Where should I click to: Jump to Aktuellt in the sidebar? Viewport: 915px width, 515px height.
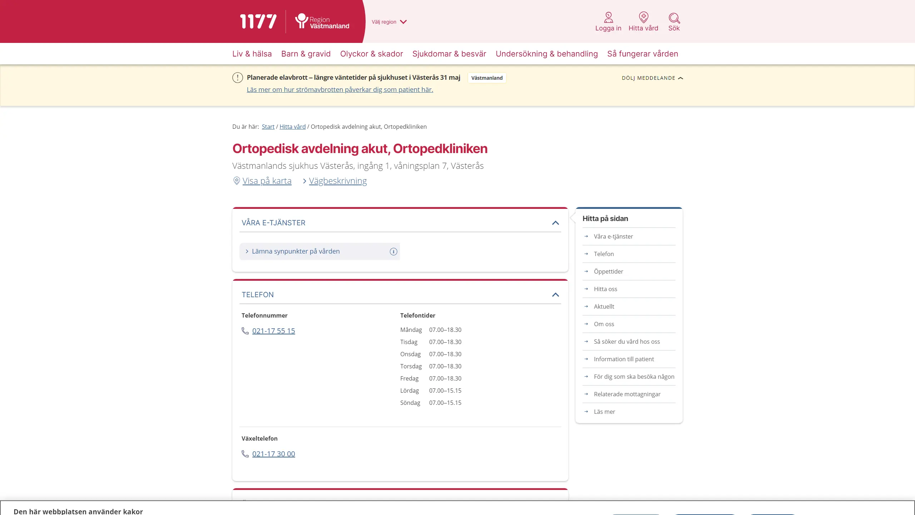(604, 306)
